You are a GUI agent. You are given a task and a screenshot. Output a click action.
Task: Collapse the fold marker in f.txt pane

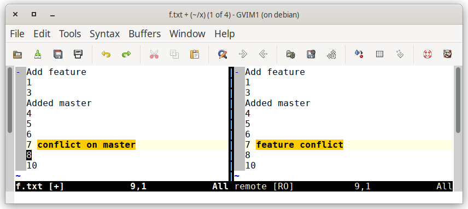(18, 72)
